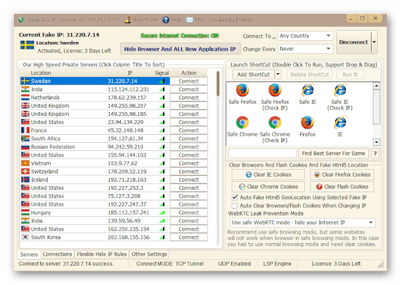Connect to the France server 45.32.148.148
The height and width of the screenshot is (285, 401).
[189, 130]
